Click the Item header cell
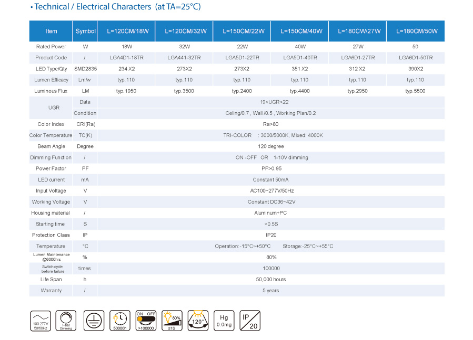 (51, 31)
